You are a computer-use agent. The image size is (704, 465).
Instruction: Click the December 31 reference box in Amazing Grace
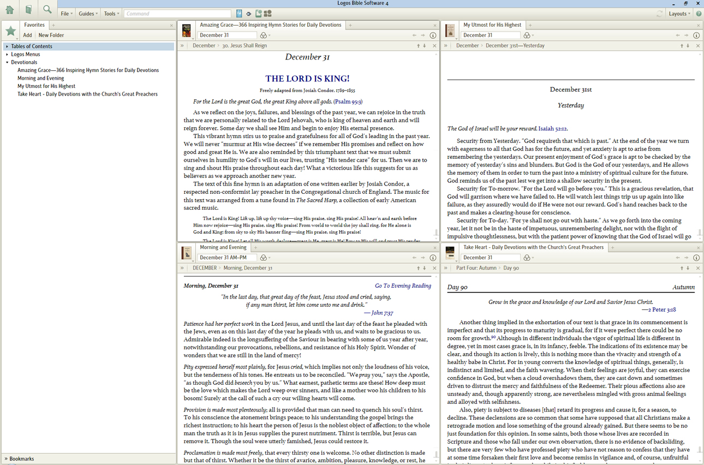pyautogui.click(x=226, y=35)
